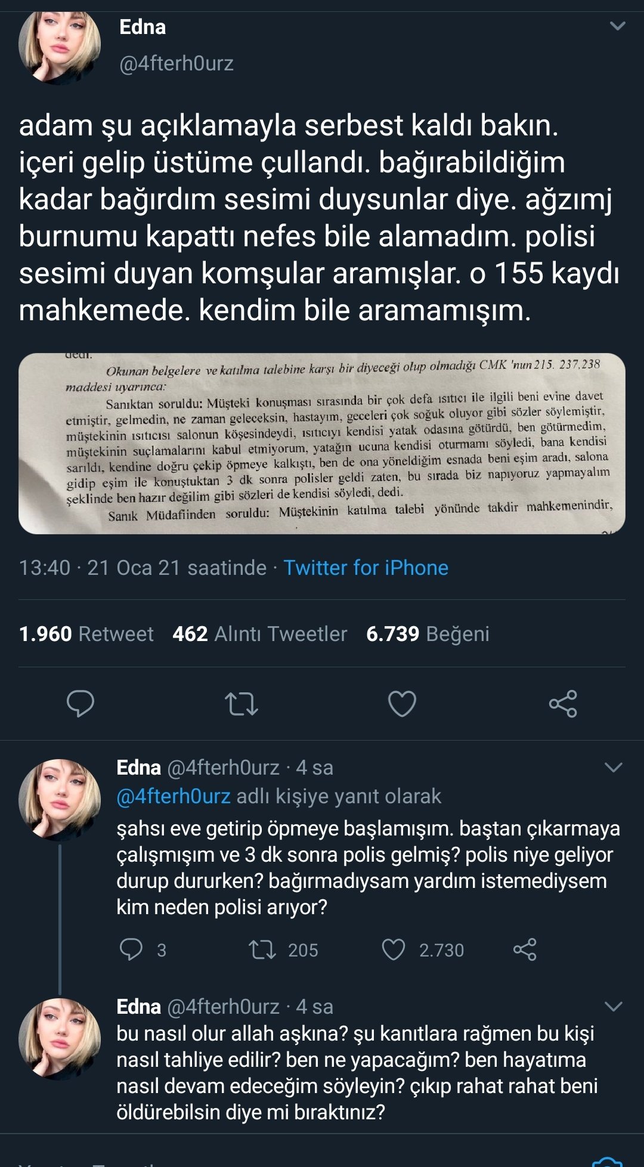The width and height of the screenshot is (644, 1167).
Task: View the 1.960 Retweet list
Action: (86, 633)
